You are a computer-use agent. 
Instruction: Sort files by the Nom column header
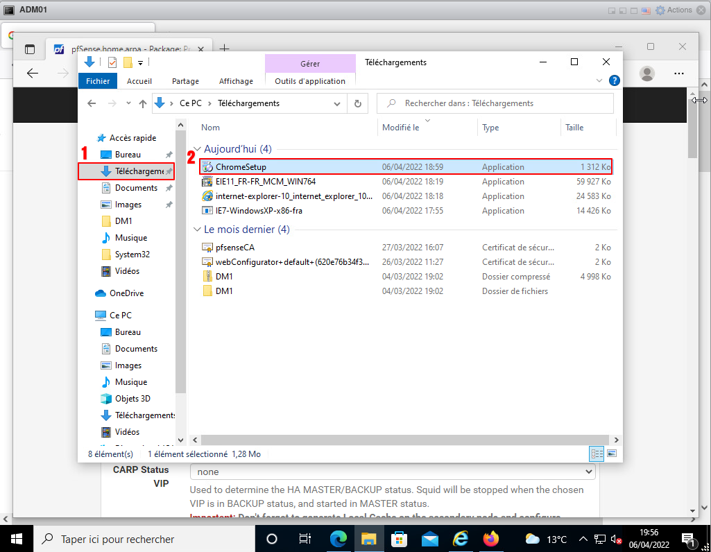click(x=211, y=128)
